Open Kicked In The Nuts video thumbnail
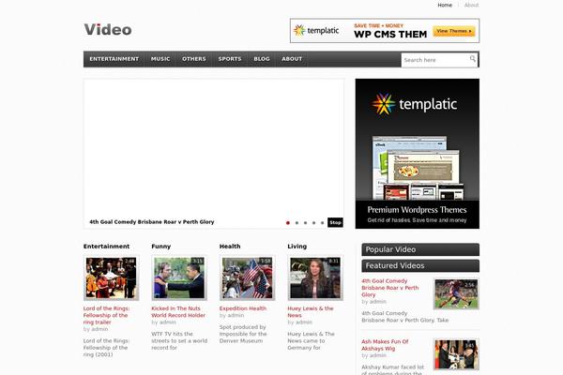Viewport: 563px width, 375px height. [x=179, y=278]
